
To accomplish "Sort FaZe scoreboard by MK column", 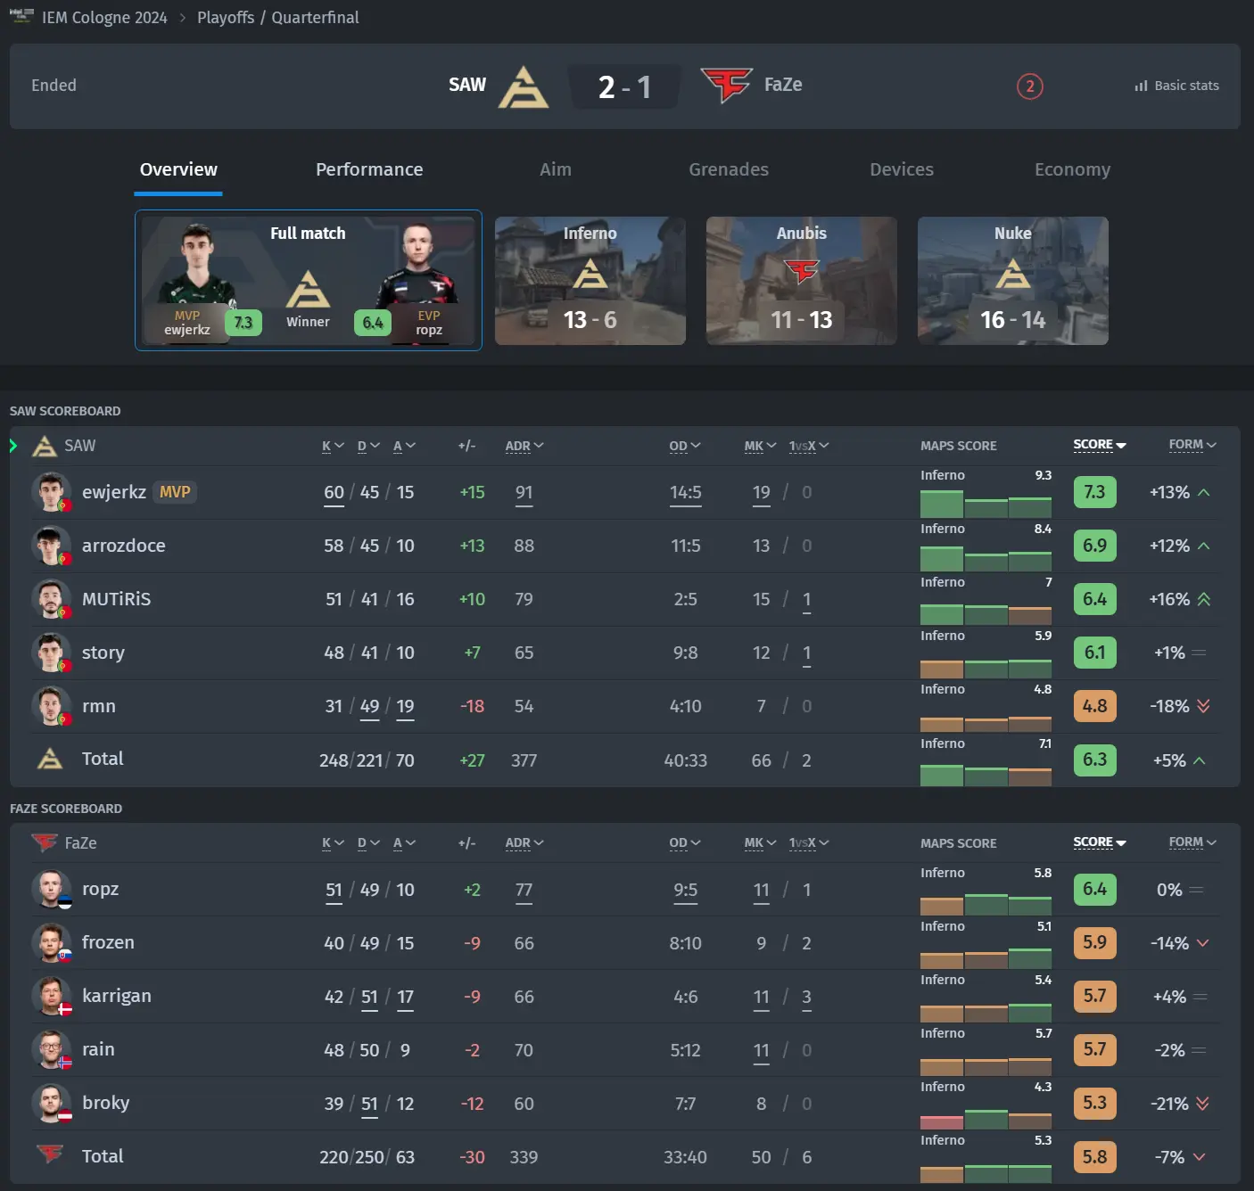I will tap(761, 842).
